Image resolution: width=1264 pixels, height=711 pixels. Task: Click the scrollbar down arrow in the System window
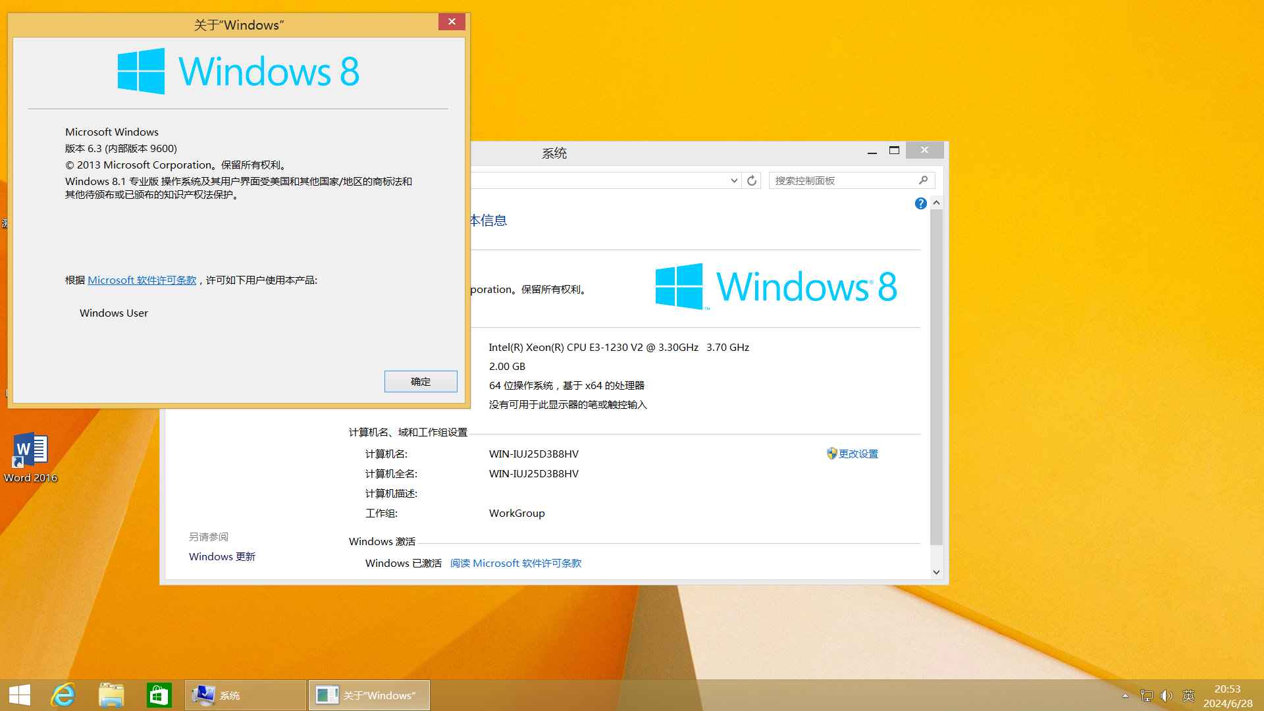936,572
